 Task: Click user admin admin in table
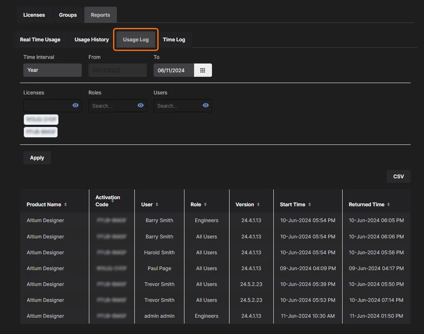pos(159,316)
